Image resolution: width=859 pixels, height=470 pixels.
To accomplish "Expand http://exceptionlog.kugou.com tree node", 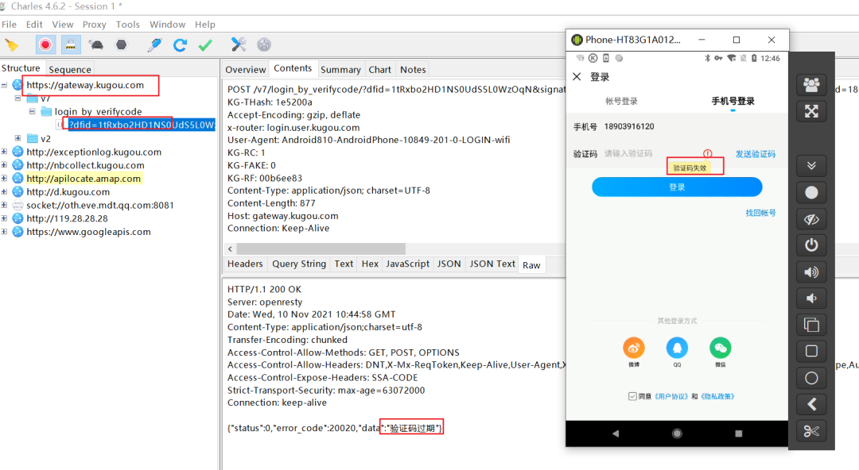I will pos(5,152).
